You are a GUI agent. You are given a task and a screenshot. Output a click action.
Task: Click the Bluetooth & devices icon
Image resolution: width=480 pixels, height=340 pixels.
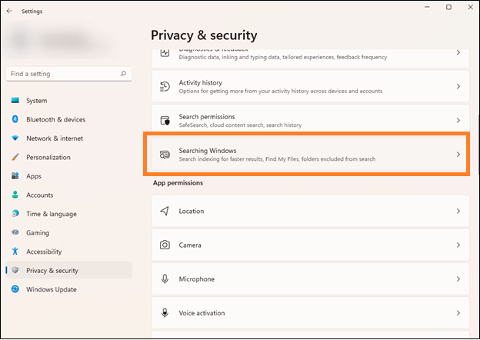point(15,119)
